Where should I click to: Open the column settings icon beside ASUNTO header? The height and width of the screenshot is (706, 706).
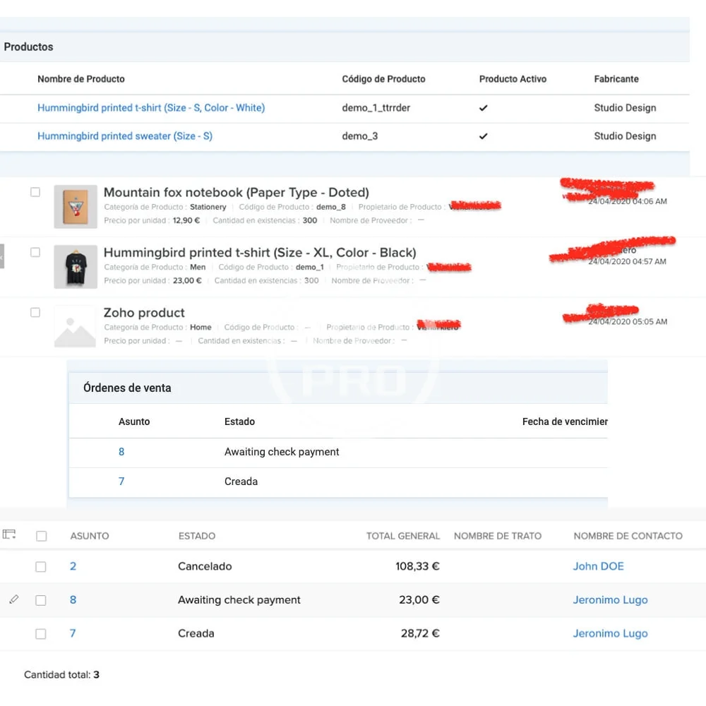click(x=9, y=535)
